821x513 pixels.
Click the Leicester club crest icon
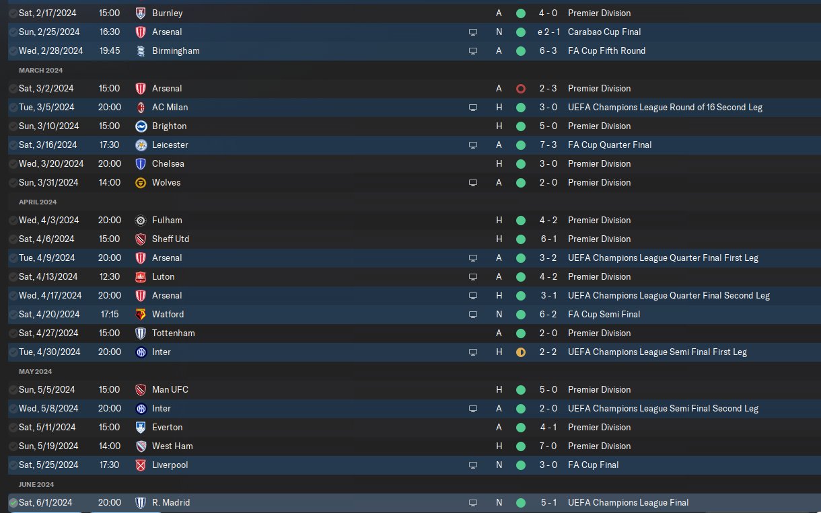click(141, 145)
